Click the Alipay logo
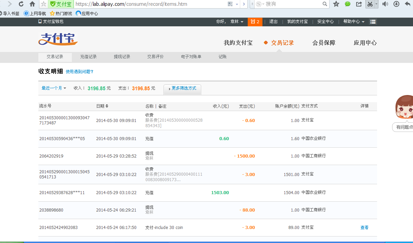This screenshot has height=243, width=413. 58,39
